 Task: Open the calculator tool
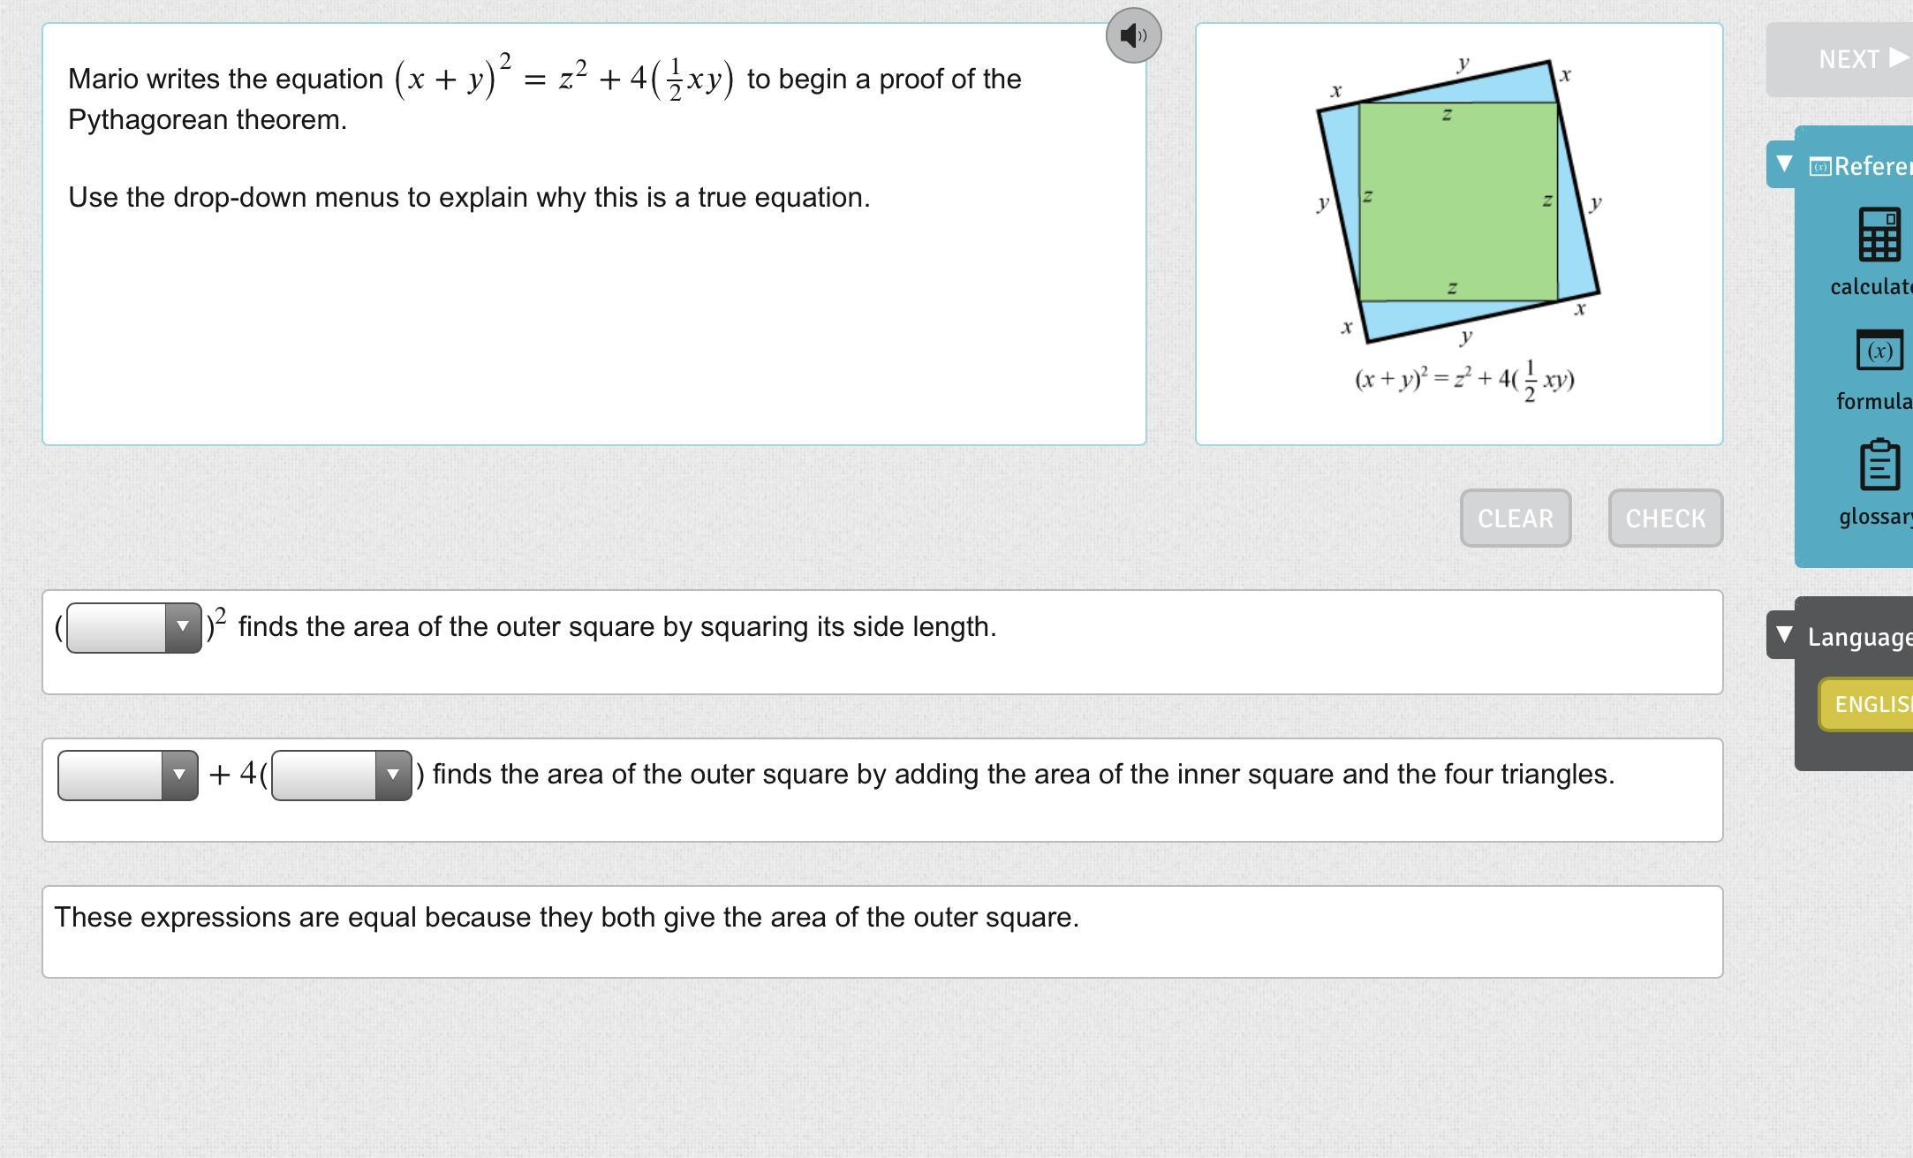point(1879,235)
